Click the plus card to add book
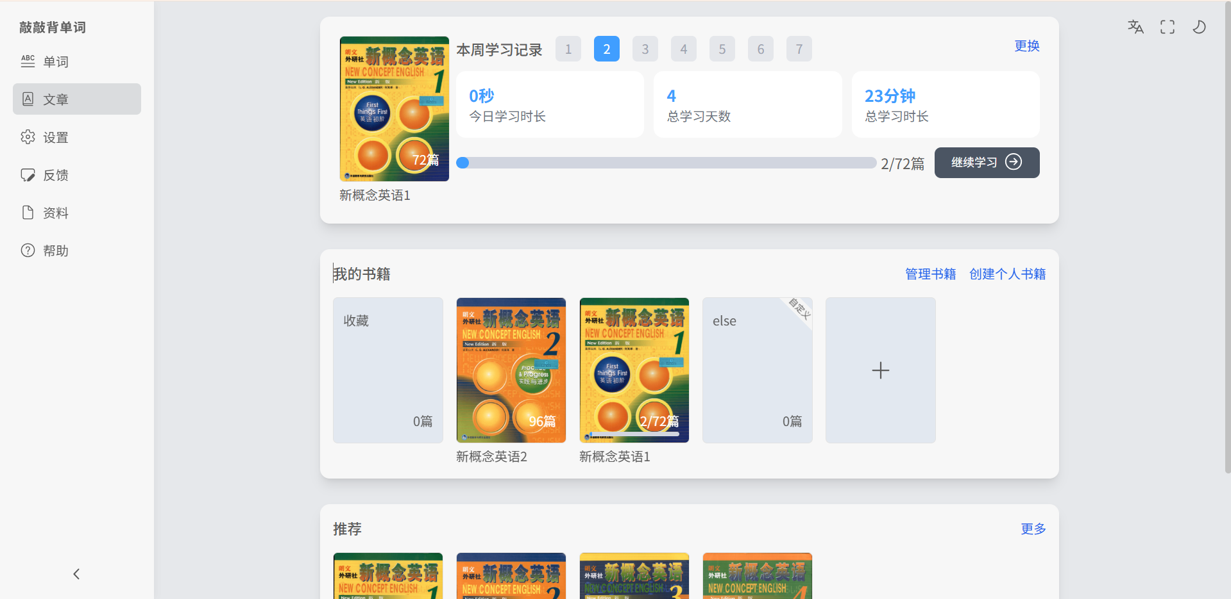 click(881, 370)
